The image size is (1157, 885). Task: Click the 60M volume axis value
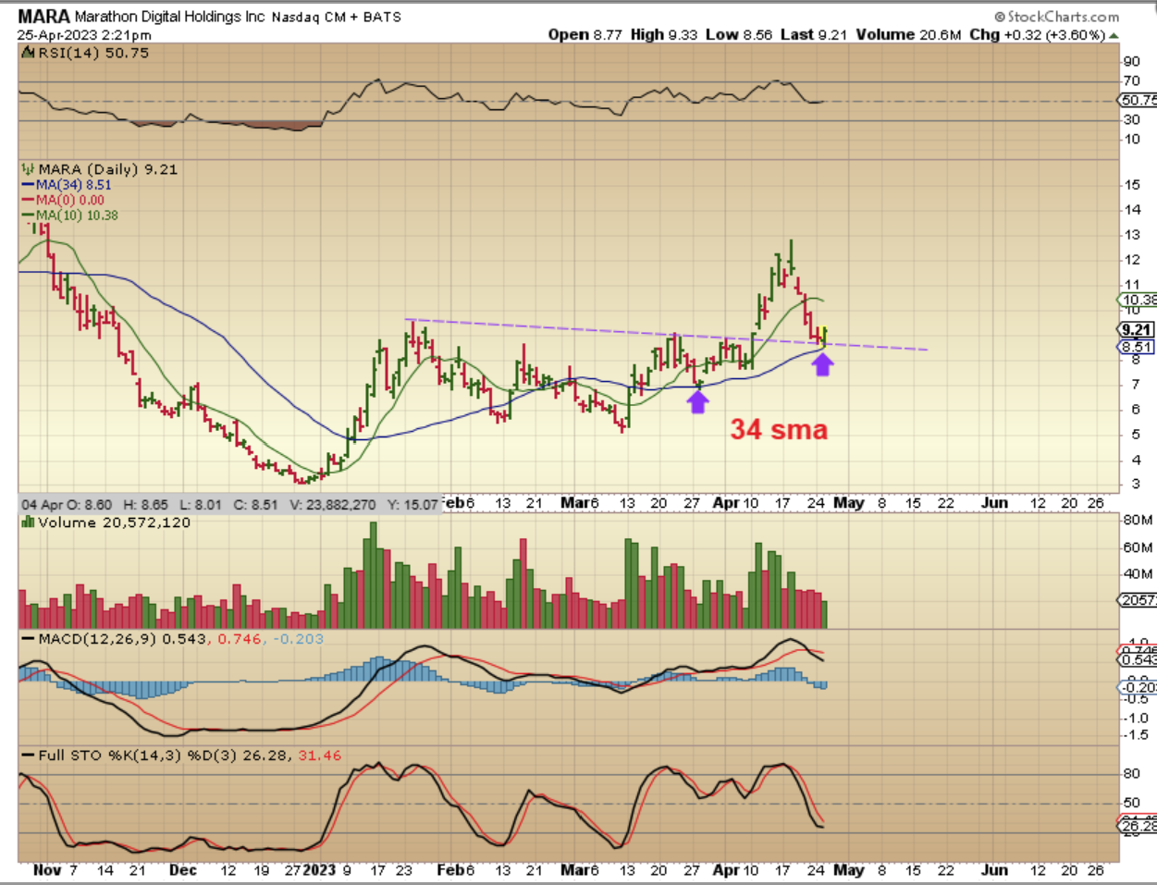pyautogui.click(x=1139, y=547)
